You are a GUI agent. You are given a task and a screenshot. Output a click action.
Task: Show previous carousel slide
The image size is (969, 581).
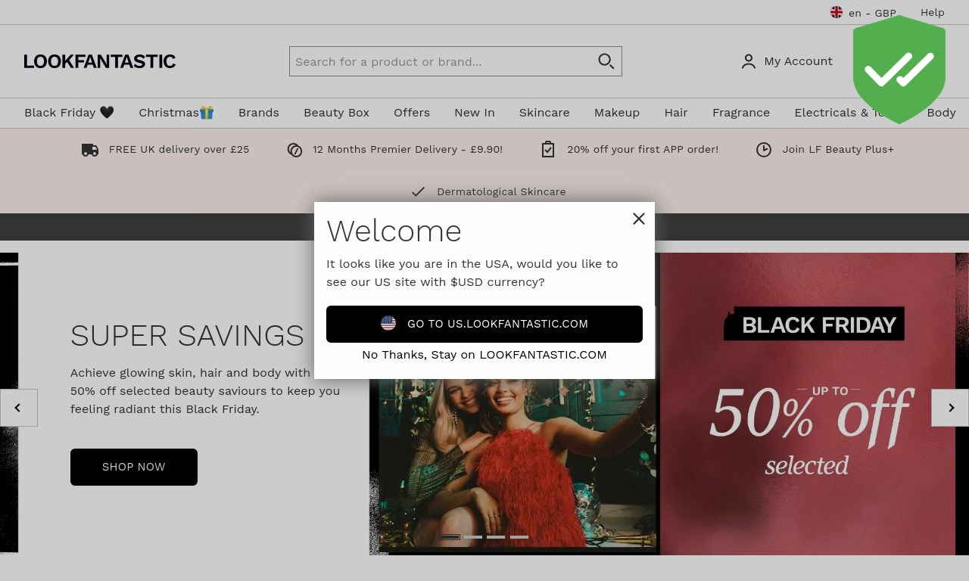(19, 408)
